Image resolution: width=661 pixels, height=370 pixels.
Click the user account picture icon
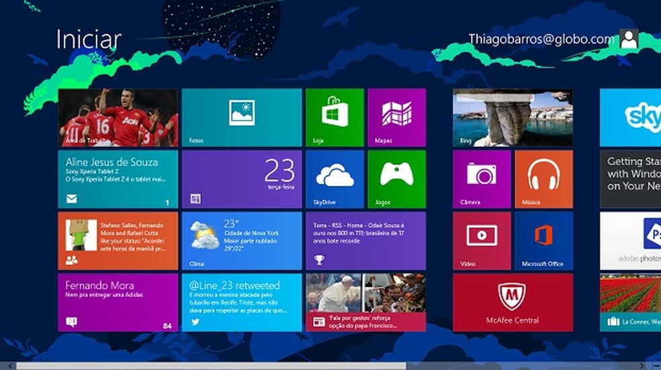pos(629,39)
